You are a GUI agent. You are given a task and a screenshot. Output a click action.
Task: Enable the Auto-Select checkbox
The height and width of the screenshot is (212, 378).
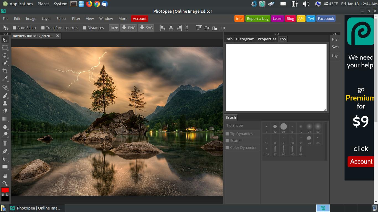click(x=14, y=28)
